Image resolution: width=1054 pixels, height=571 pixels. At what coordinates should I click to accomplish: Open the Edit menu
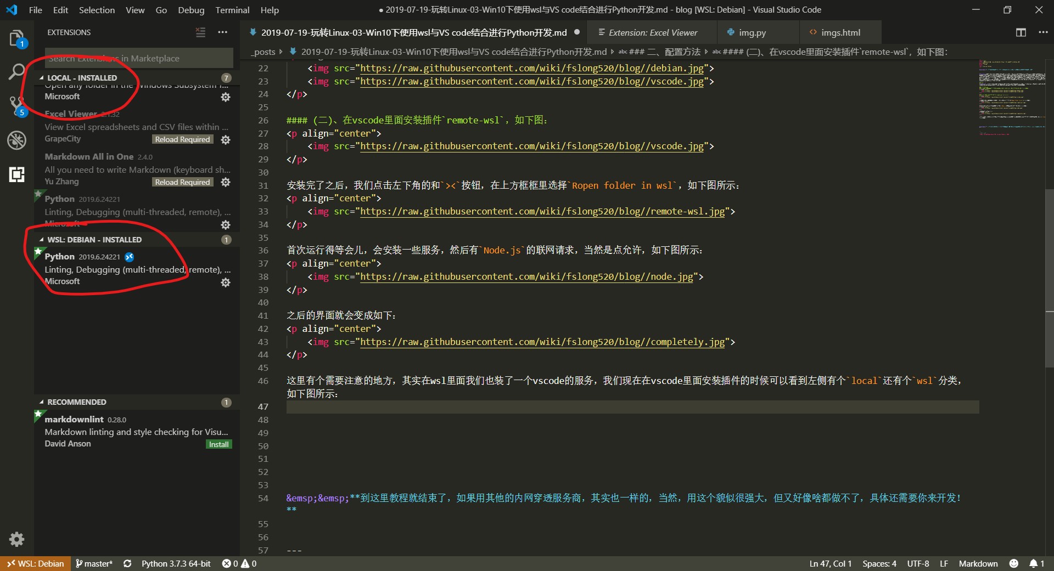[x=60, y=10]
